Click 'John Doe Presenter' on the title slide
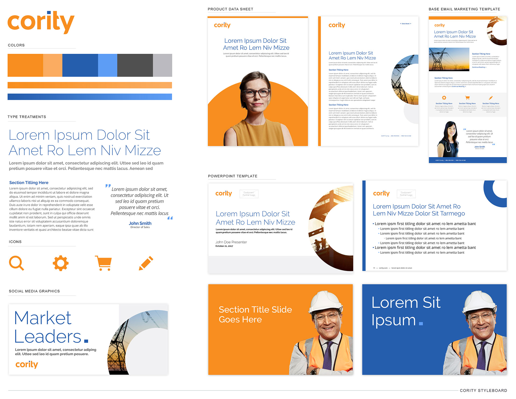Screen dimensions: 516x399 231,242
